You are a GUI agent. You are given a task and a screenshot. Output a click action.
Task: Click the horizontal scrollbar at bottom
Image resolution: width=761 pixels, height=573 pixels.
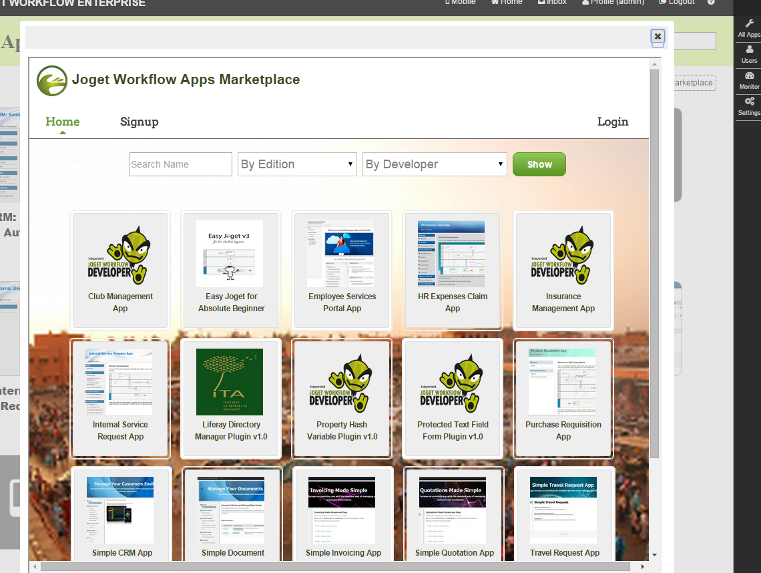334,566
